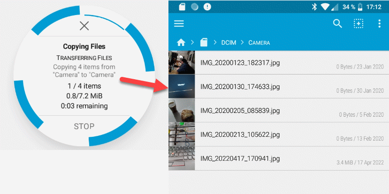Screen dimensions: 389x194
Task: Close the Copying Files dialog with X
Action: [84, 26]
